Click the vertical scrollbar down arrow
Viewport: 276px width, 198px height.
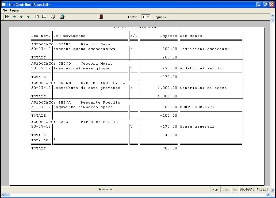coord(273,190)
